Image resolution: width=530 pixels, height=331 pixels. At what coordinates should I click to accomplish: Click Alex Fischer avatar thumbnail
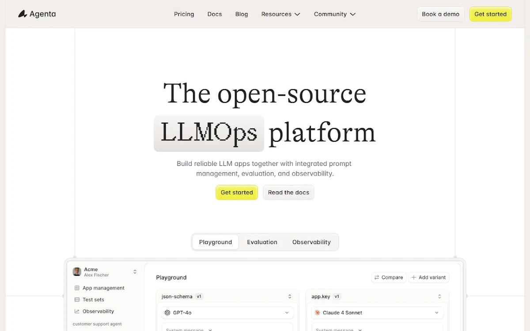tap(77, 272)
